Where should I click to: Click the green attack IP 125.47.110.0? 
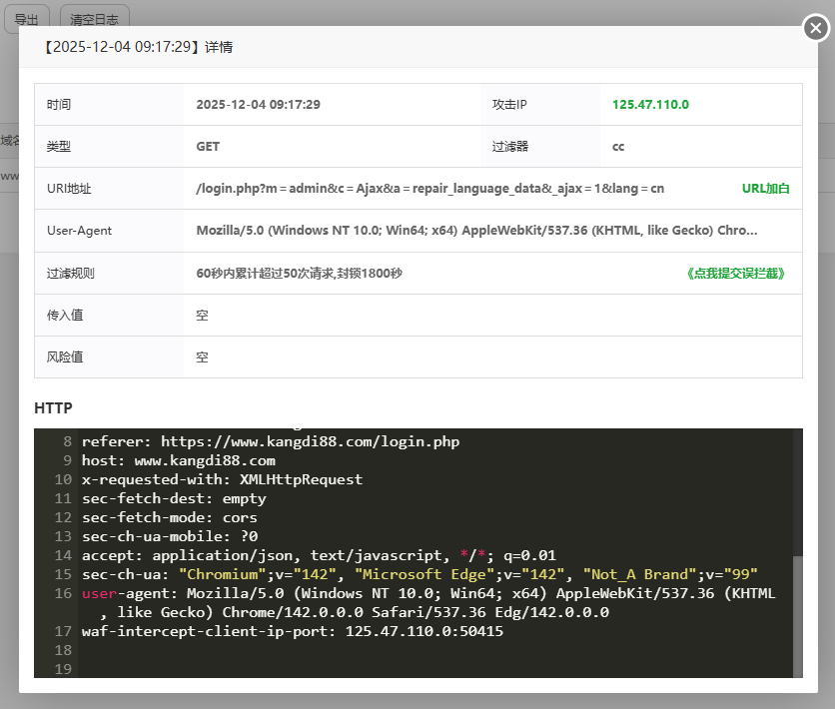click(x=650, y=105)
